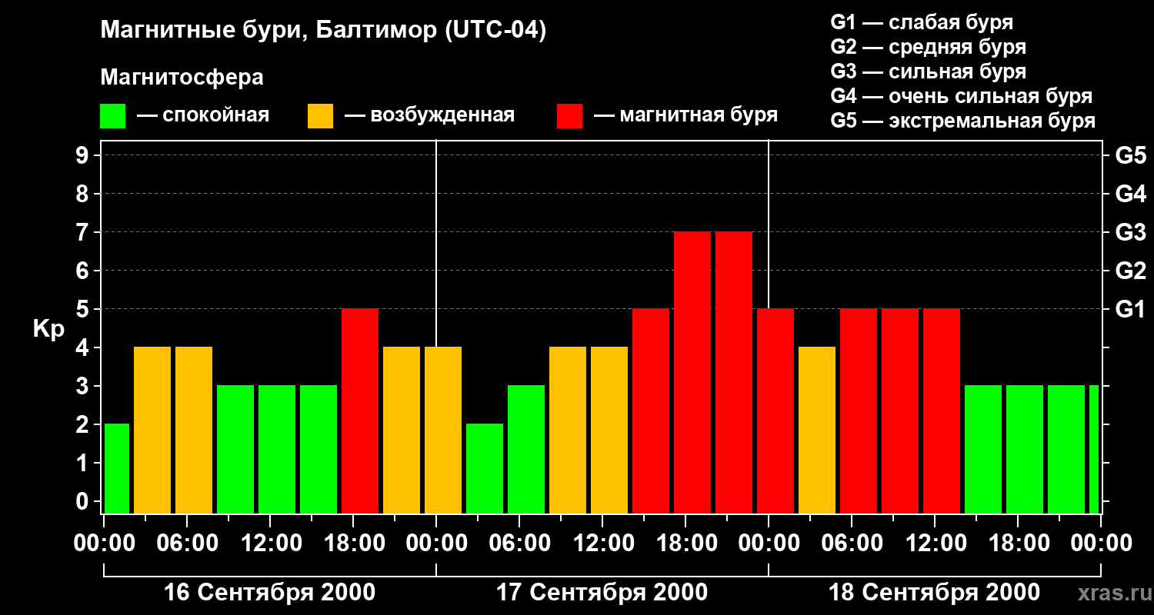1154x615 pixels.
Task: Click the green Kp 3 bar ending before 18:00, 16 Сентября
Action: (319, 449)
